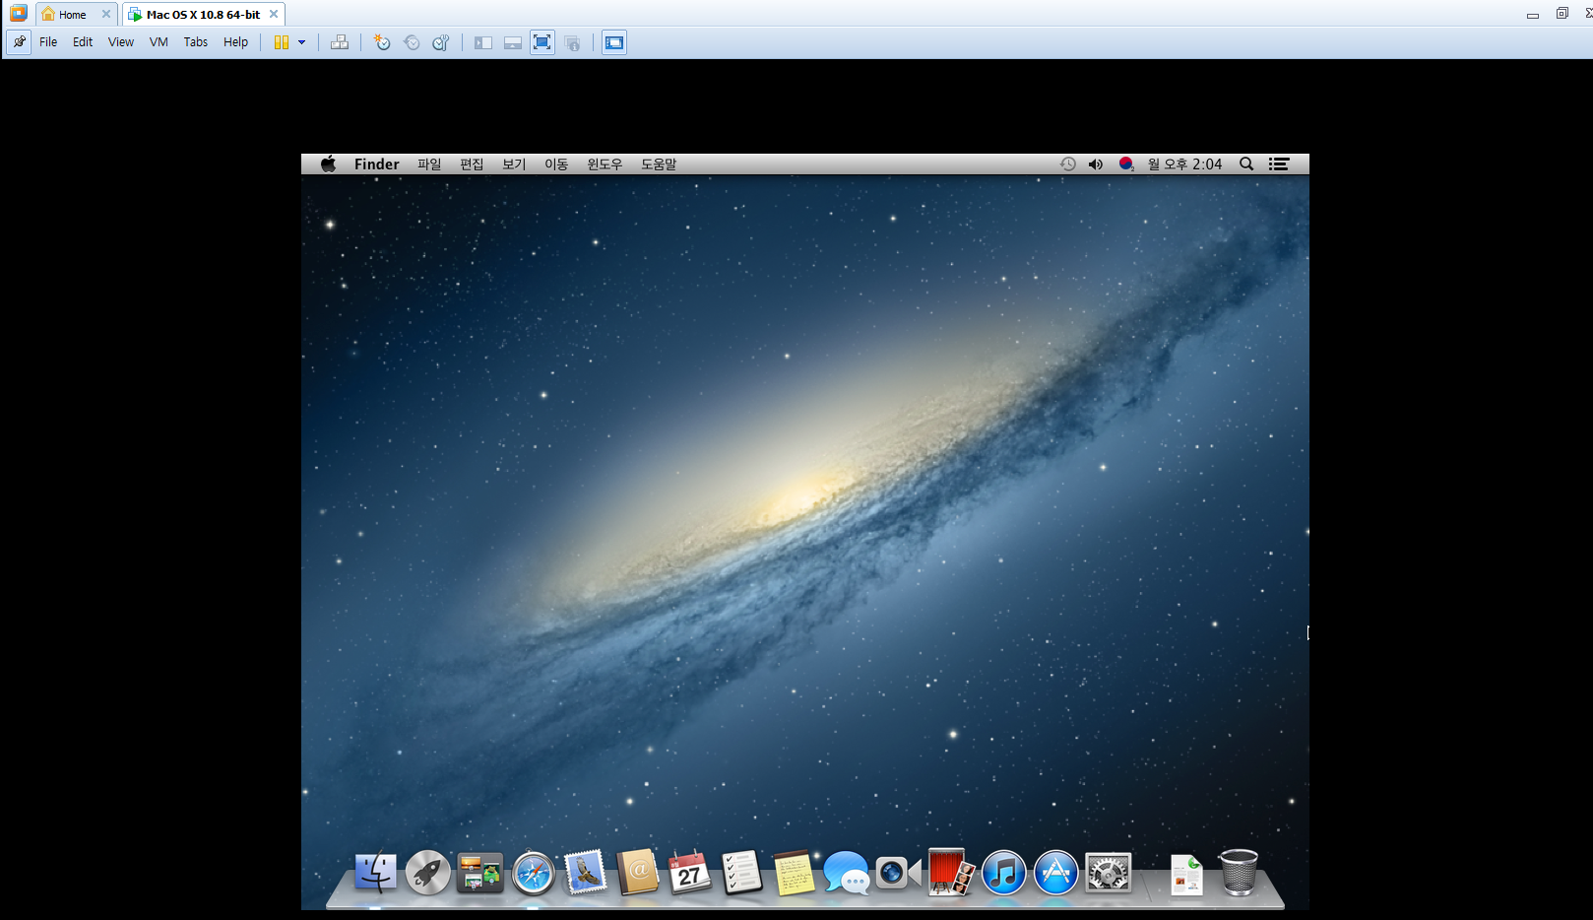Open the Apple menu

point(328,164)
